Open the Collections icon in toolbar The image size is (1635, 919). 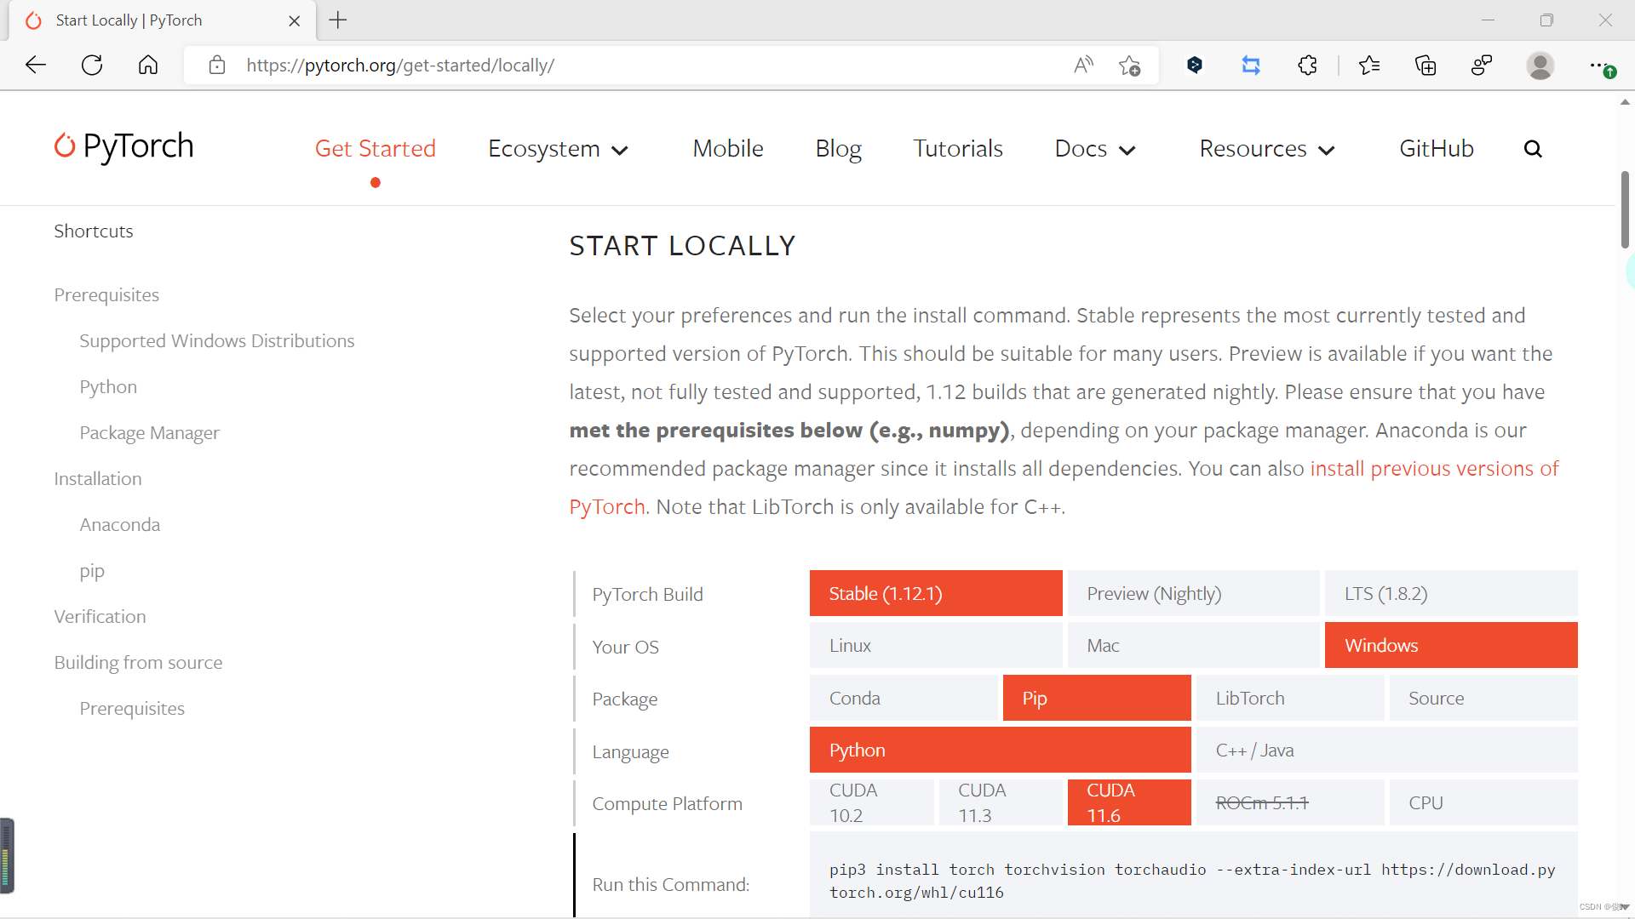pos(1426,65)
